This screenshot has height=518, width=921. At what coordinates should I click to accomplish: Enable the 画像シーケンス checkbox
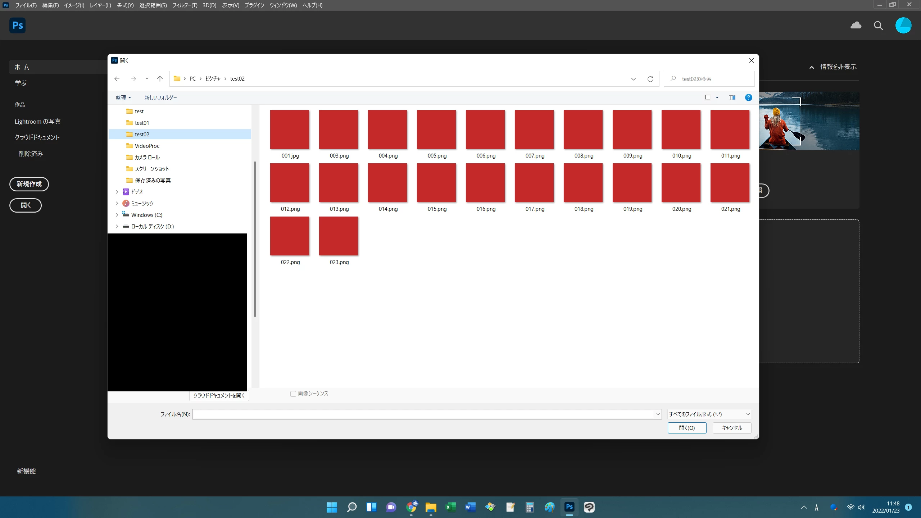(x=293, y=394)
